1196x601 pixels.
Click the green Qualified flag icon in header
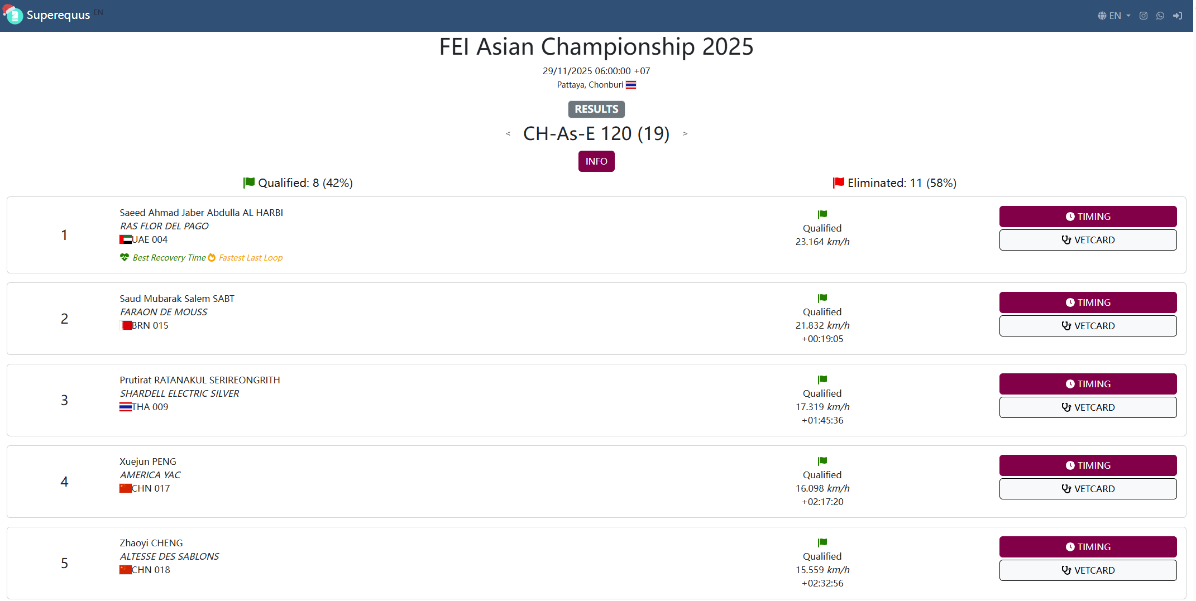(x=249, y=182)
